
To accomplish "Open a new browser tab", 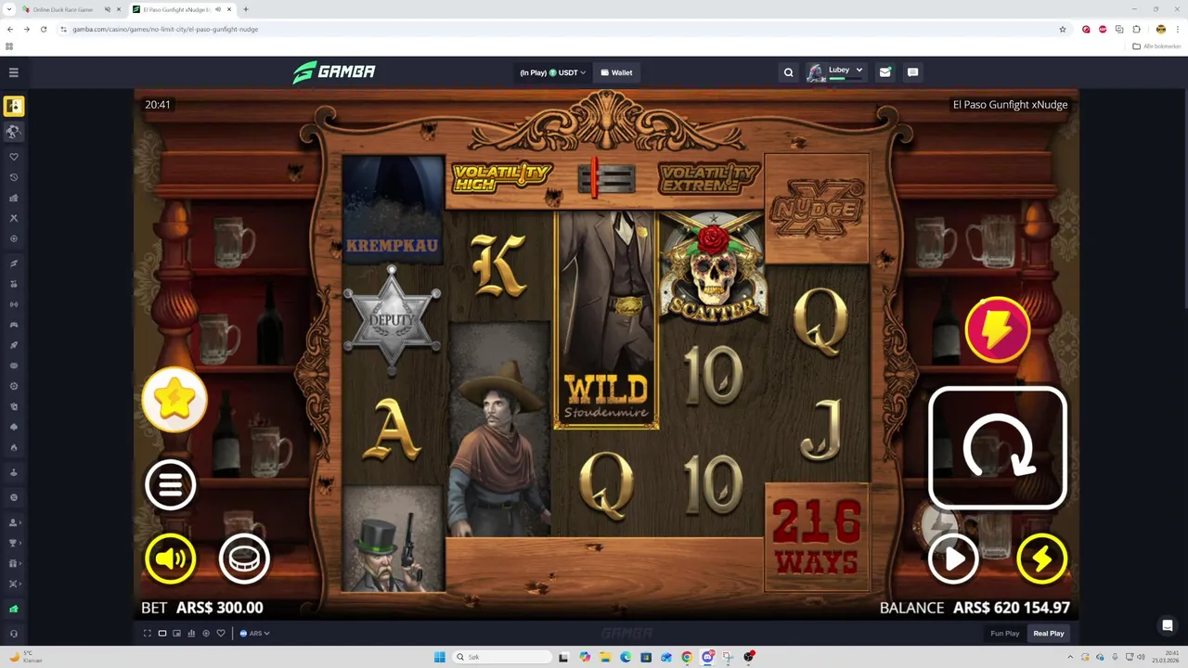I will pyautogui.click(x=246, y=9).
